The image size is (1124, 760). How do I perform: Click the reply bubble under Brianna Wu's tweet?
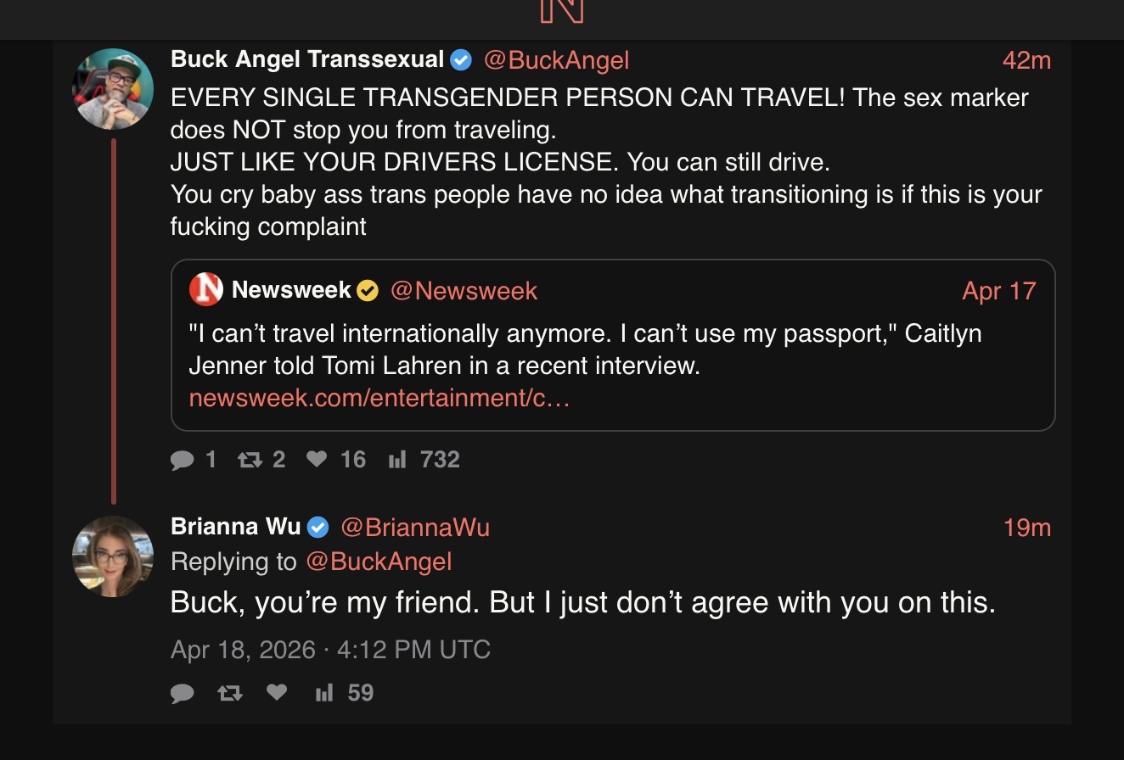[x=182, y=693]
